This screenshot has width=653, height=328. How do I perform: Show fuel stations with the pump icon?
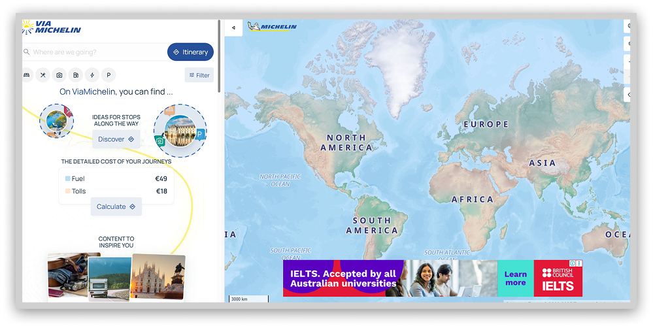pos(76,75)
